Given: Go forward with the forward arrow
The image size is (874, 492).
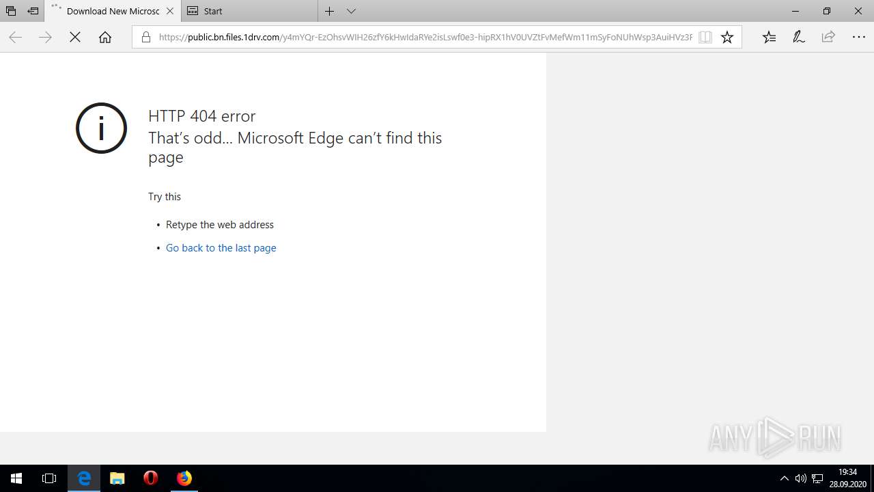Looking at the screenshot, I should pos(45,38).
